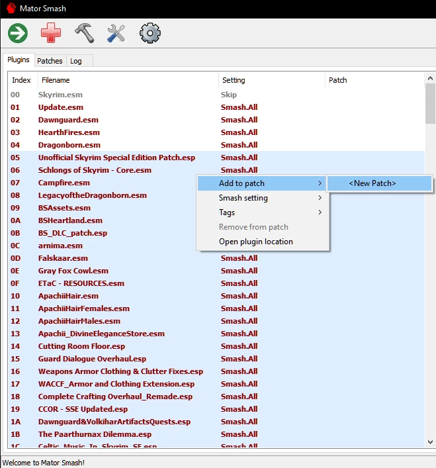
Task: Select the Update.esm plugin
Action: (217, 107)
